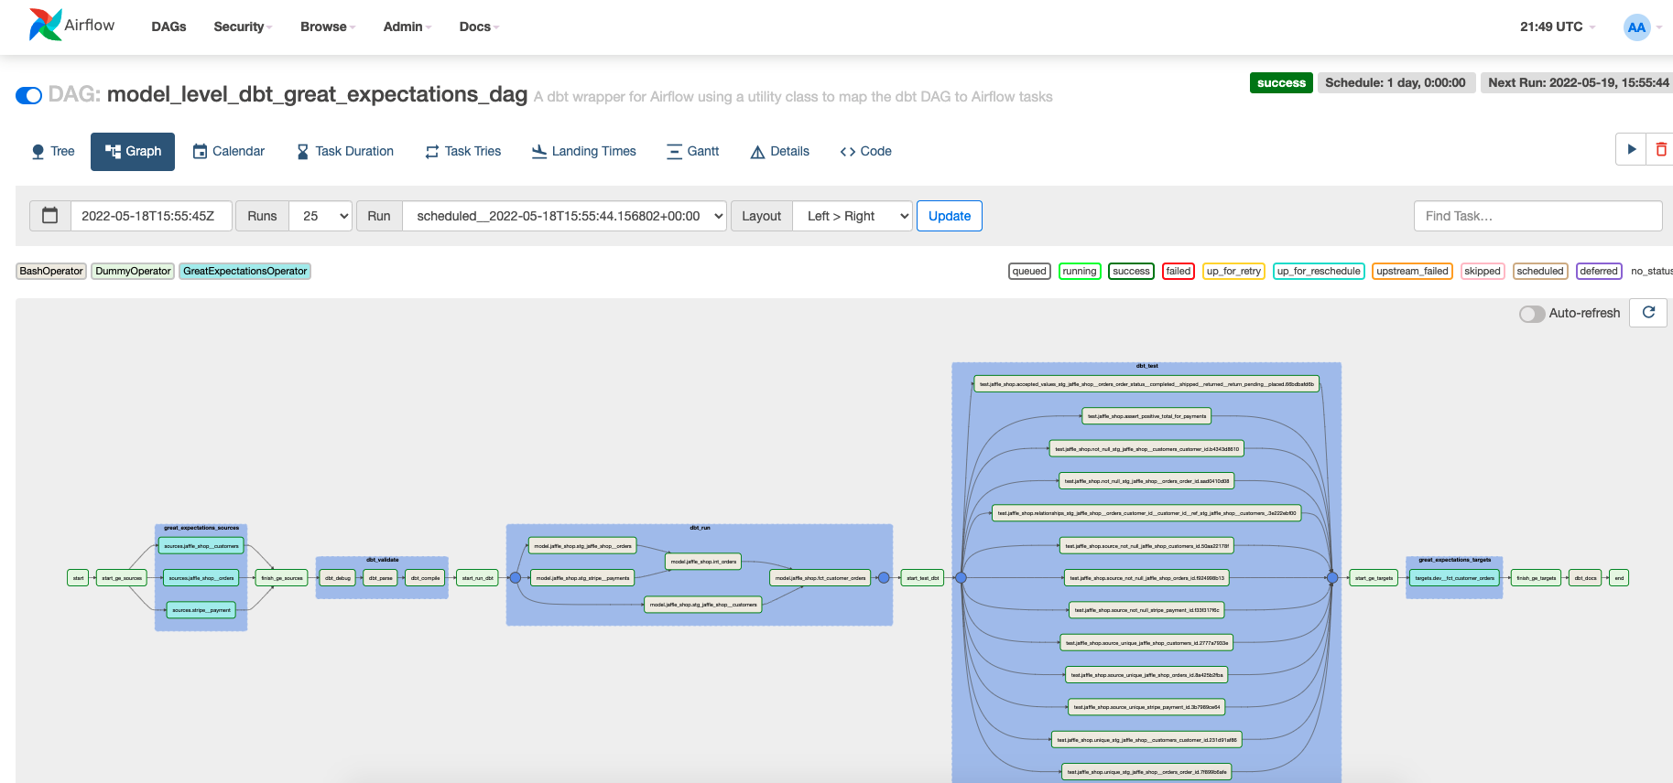Viewport: 1673px width, 783px height.
Task: Select the end task node
Action: 1619,578
